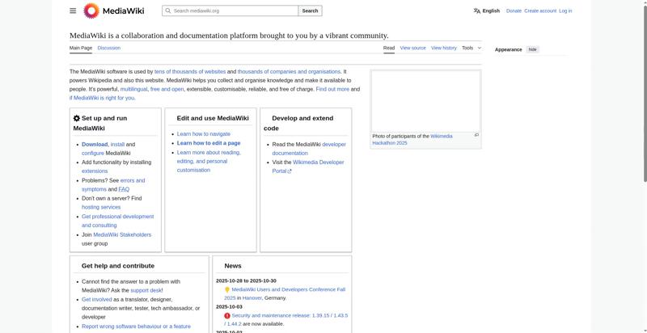The width and height of the screenshot is (647, 333).
Task: Expand the Tools dropdown menu
Action: pos(472,48)
